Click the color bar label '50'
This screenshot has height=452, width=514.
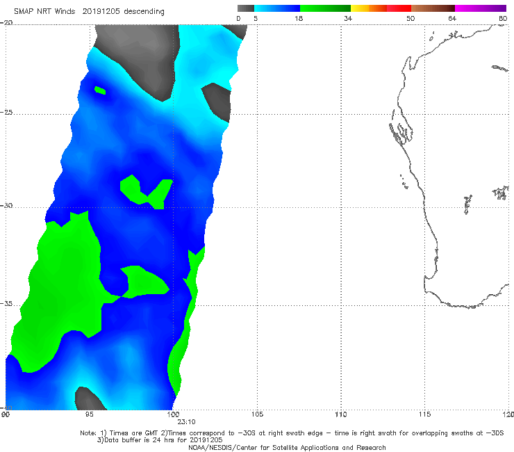tap(411, 18)
